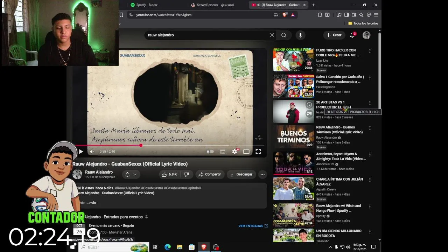This screenshot has width=448, height=252.
Task: Open Brave Shields lion icon
Action: (285, 15)
